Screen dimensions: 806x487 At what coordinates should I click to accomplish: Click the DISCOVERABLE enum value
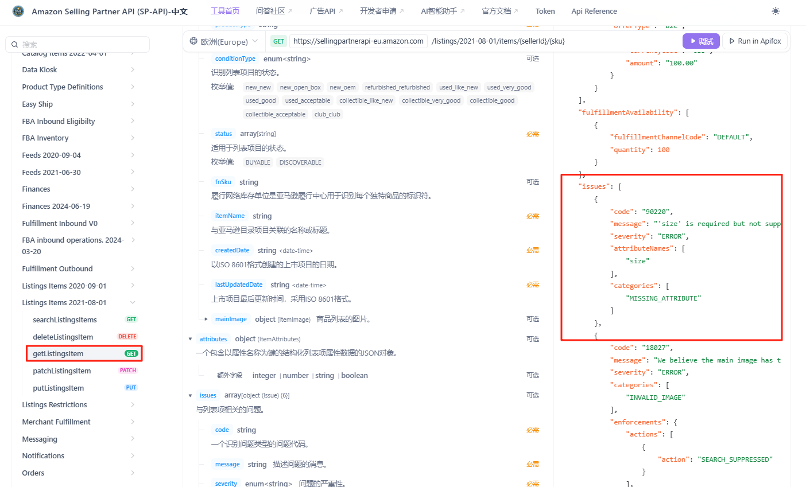300,162
